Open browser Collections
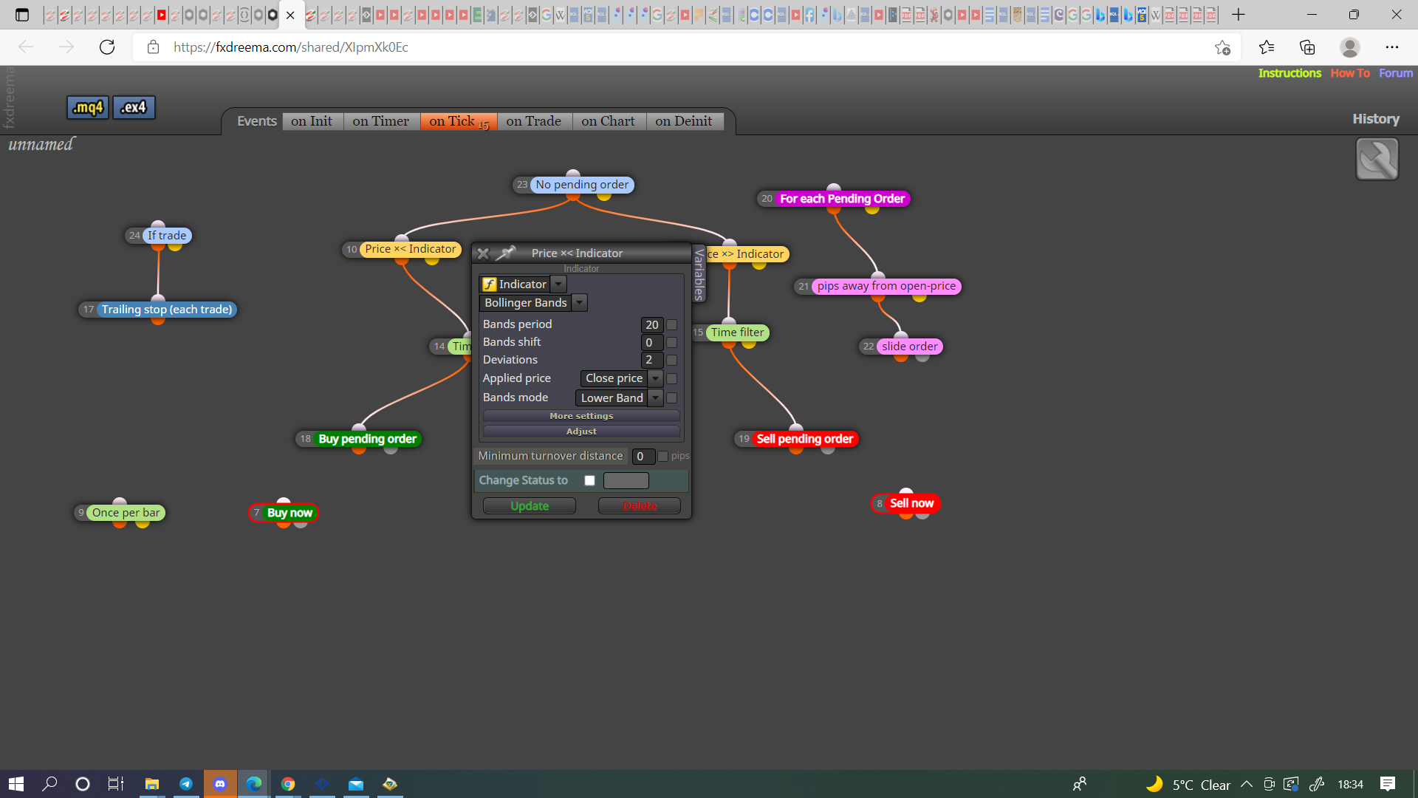The height and width of the screenshot is (798, 1418). pyautogui.click(x=1307, y=47)
